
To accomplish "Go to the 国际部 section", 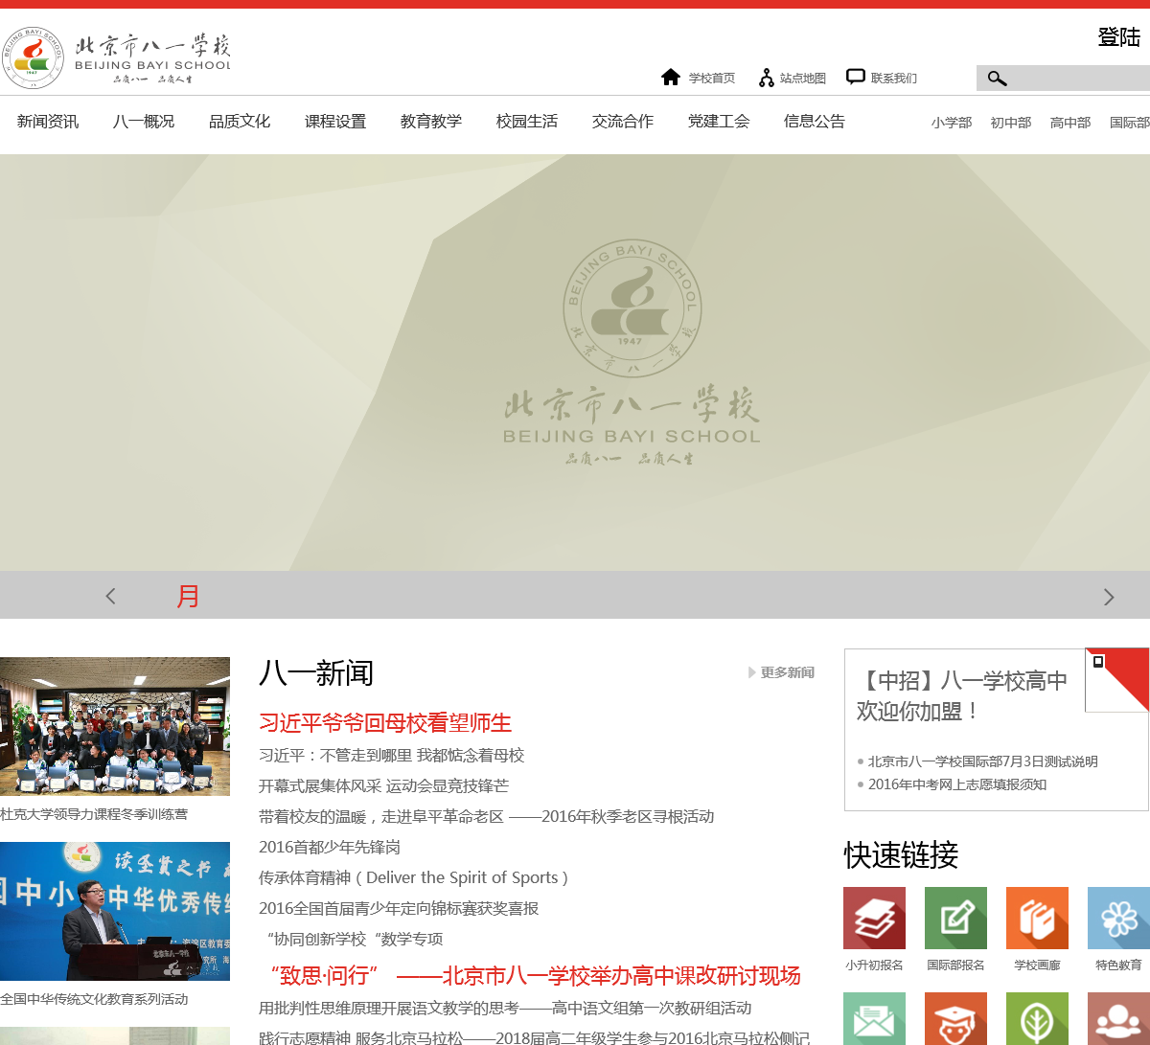I will (x=1130, y=123).
